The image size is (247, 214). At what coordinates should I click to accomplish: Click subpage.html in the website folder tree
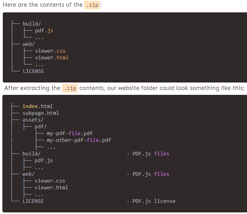[x=41, y=113]
